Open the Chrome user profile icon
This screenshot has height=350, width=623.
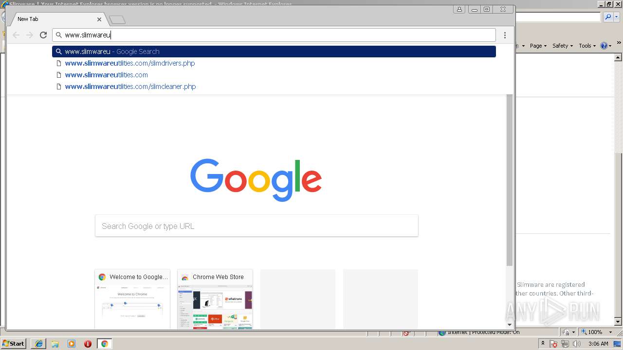tap(459, 9)
